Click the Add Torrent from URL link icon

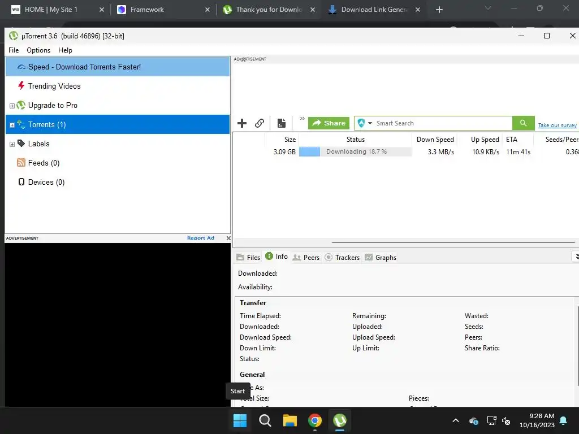coord(260,123)
